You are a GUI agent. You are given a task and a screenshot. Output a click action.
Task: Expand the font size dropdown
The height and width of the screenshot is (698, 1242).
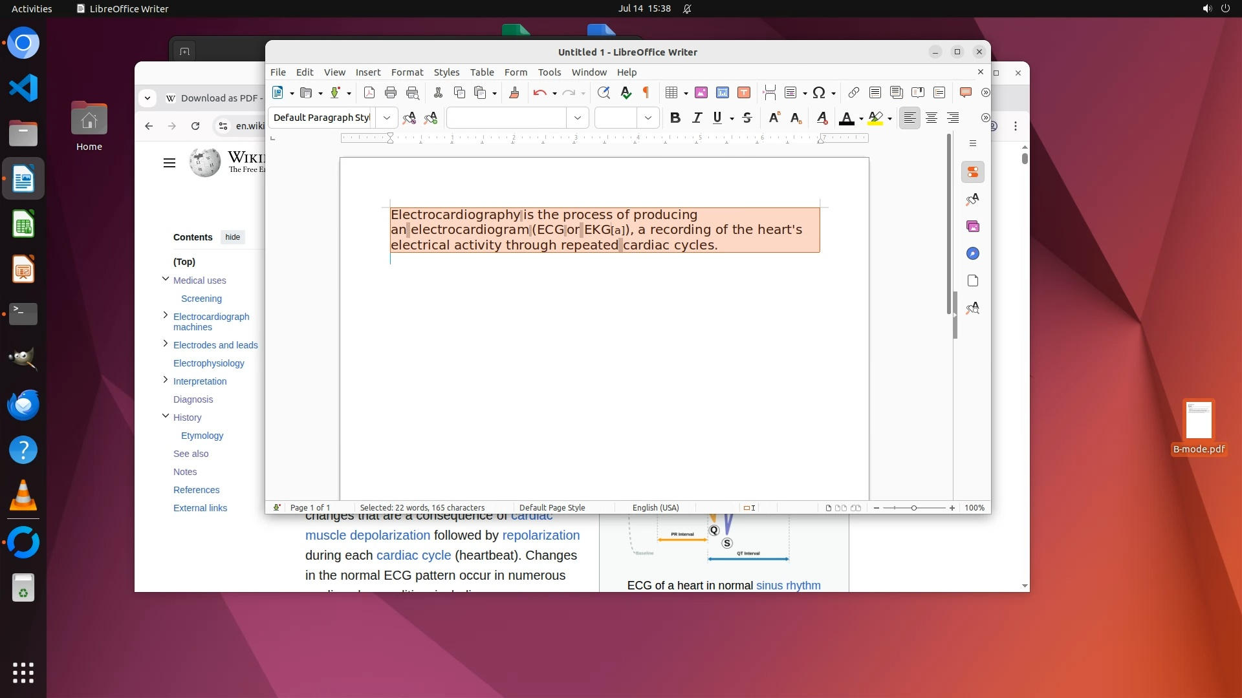pyautogui.click(x=648, y=118)
